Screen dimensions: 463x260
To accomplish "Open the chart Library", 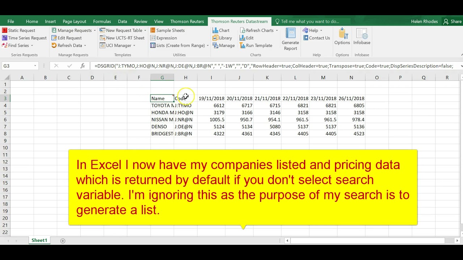I will tap(222, 38).
